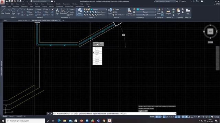Open the Dimension menu
The image size is (220, 123).
click(x=50, y=4)
